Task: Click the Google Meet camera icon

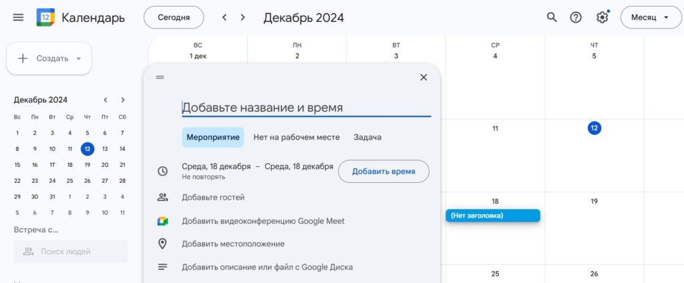Action: coord(162,221)
